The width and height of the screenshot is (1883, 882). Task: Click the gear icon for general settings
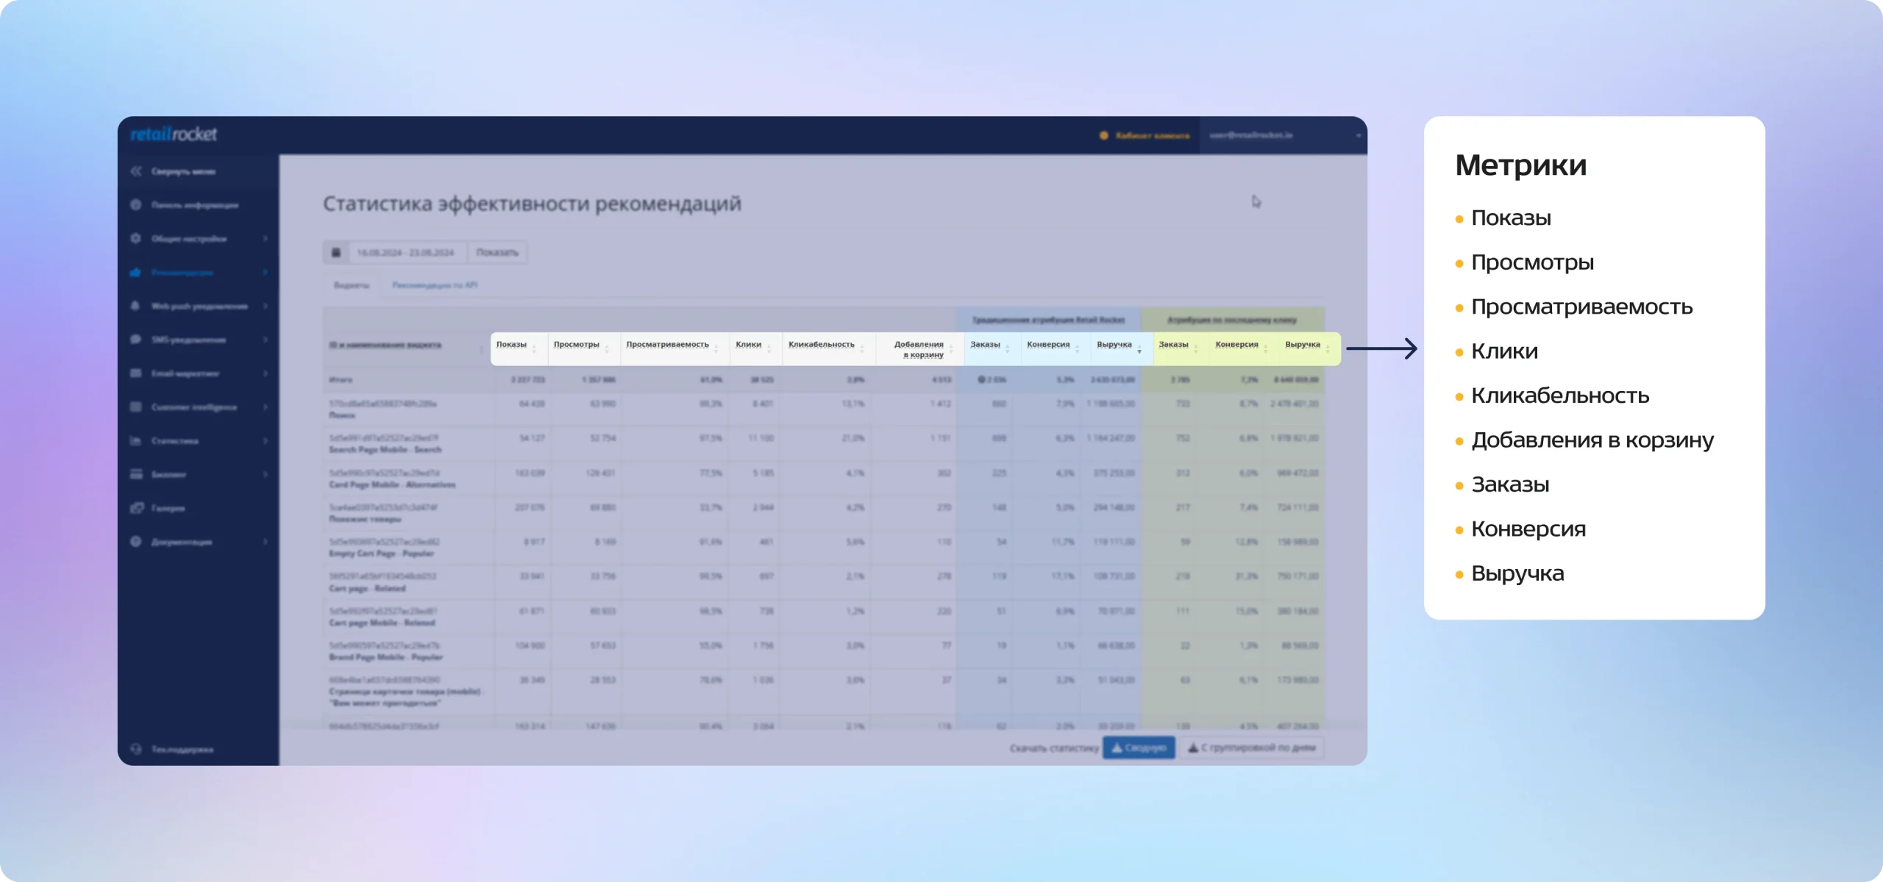pyautogui.click(x=136, y=238)
